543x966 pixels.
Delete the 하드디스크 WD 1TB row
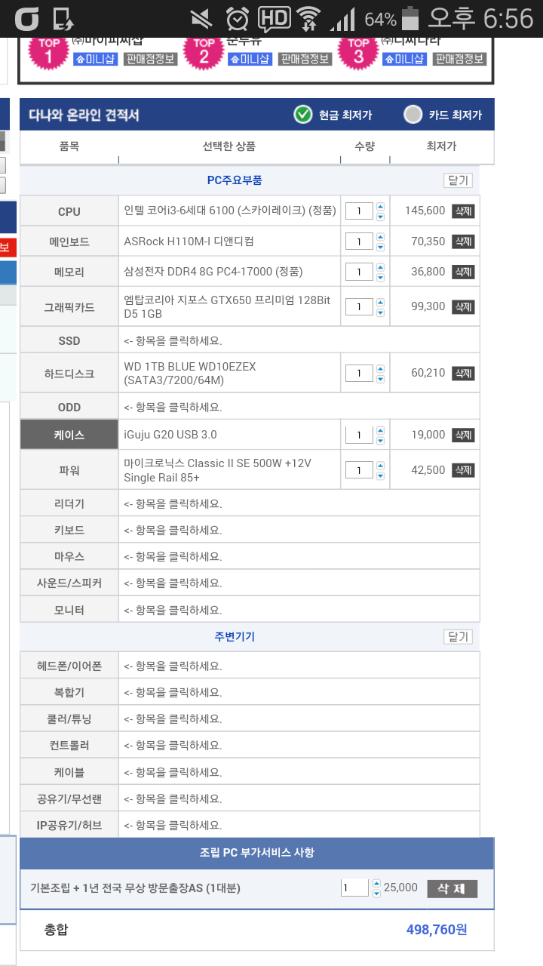tap(463, 373)
